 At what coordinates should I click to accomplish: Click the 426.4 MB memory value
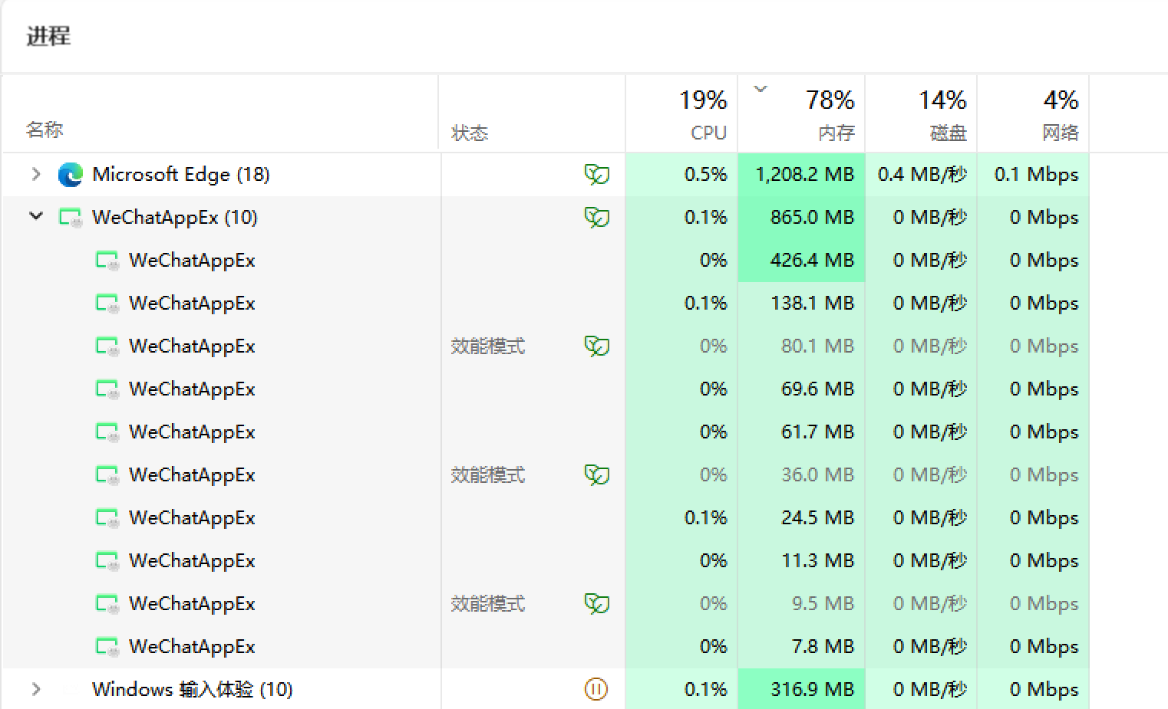(812, 261)
